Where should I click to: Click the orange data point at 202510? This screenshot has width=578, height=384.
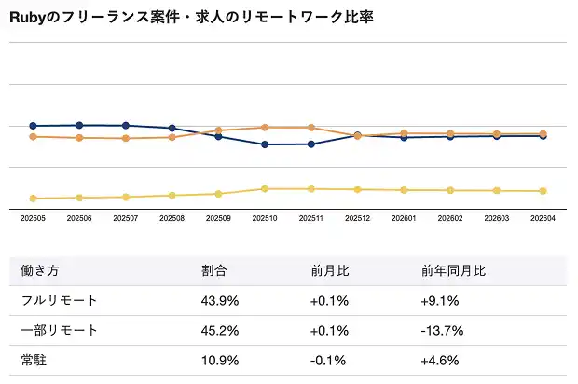[265, 127]
